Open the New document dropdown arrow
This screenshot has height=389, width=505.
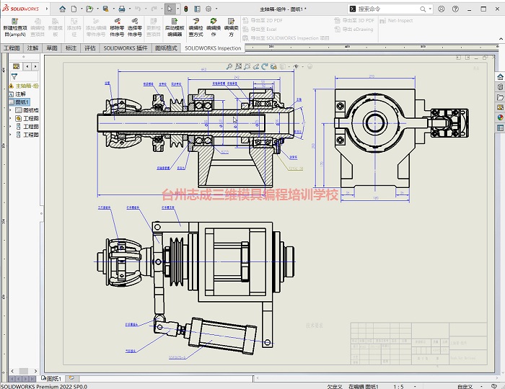click(x=82, y=9)
